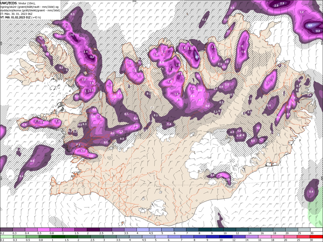
Task: Click the '2.3' value on the west coast
Action: [87, 91]
